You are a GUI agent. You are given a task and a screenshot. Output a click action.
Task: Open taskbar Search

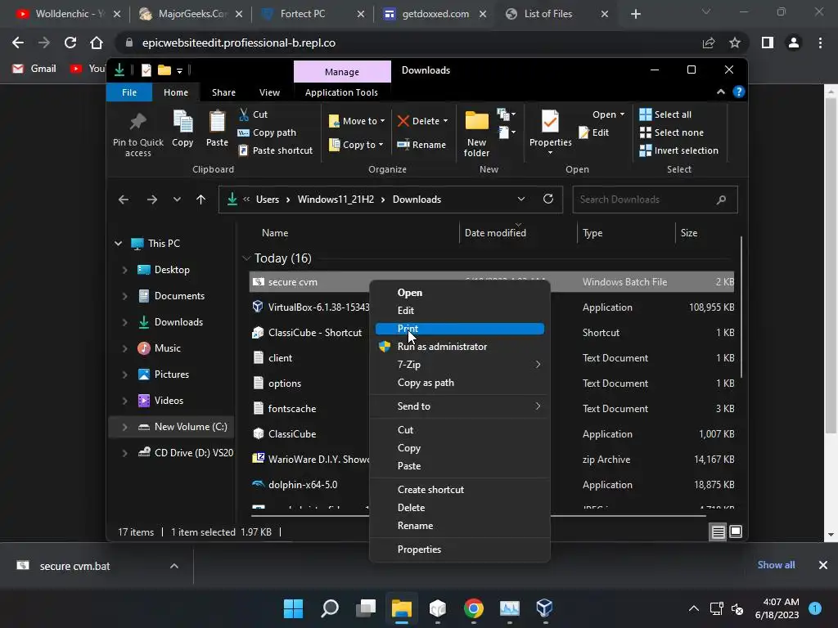tap(330, 608)
